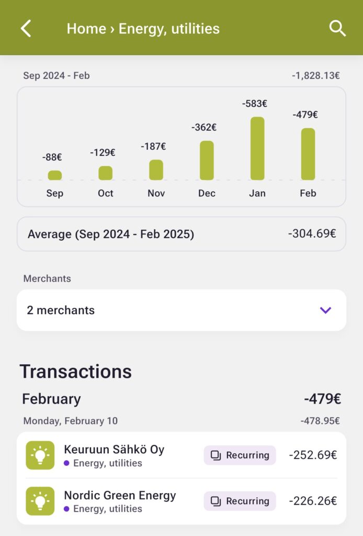Tap the back arrow in header
363x536 pixels.
[x=26, y=28]
